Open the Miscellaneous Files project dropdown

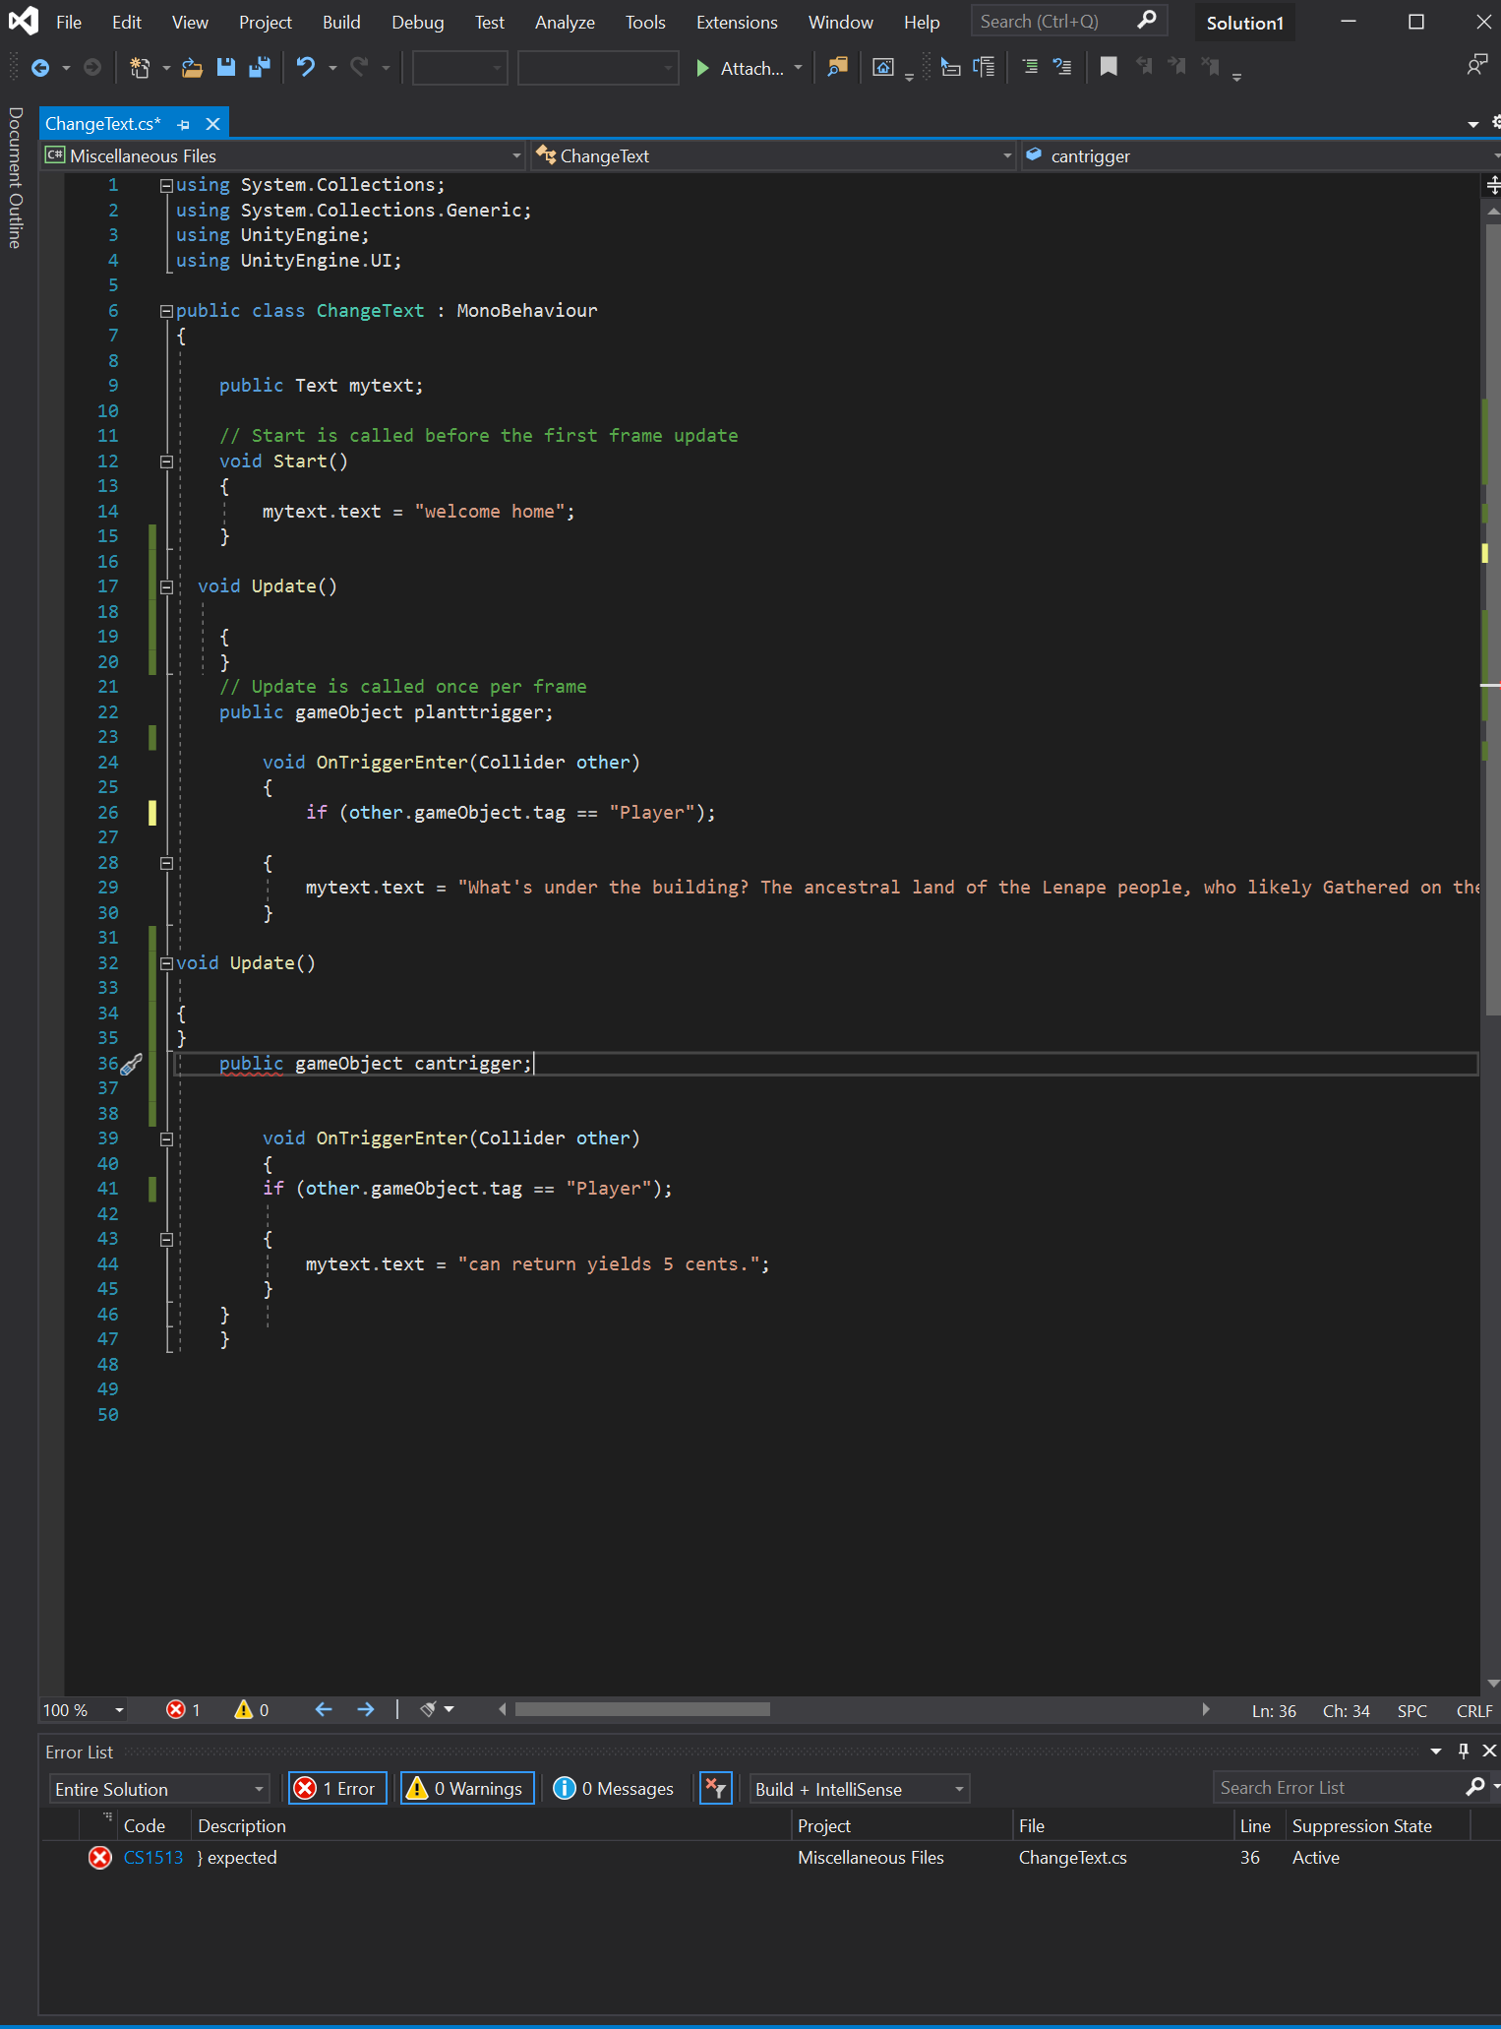(x=283, y=155)
